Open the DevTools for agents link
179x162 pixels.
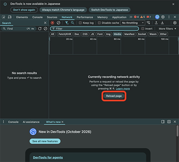[48, 157]
